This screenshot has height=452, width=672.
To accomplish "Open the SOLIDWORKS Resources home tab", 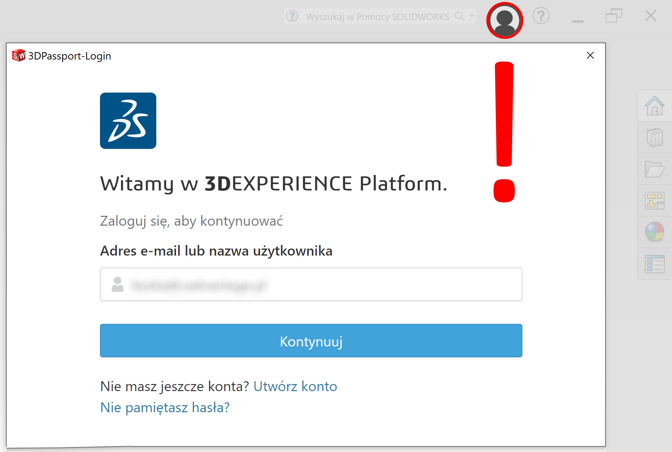I will point(654,106).
